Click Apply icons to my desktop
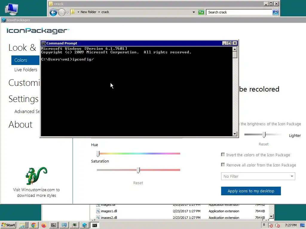This screenshot has width=306, height=229. click(x=251, y=191)
